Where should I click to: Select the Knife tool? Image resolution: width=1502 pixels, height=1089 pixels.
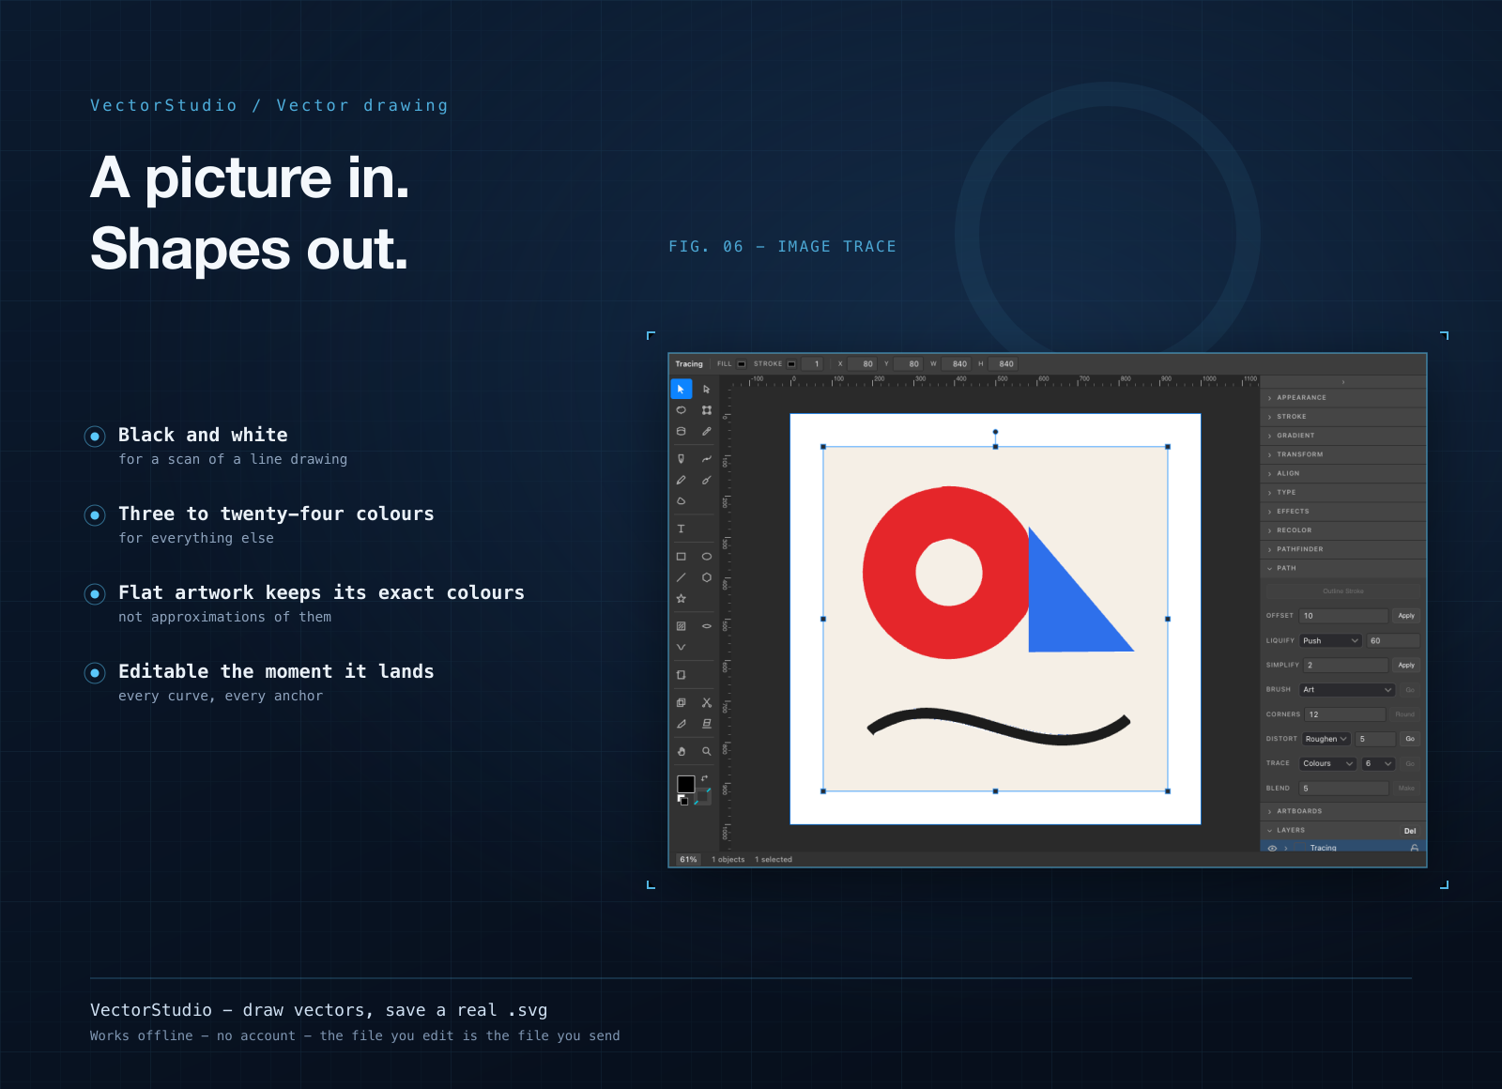click(682, 724)
